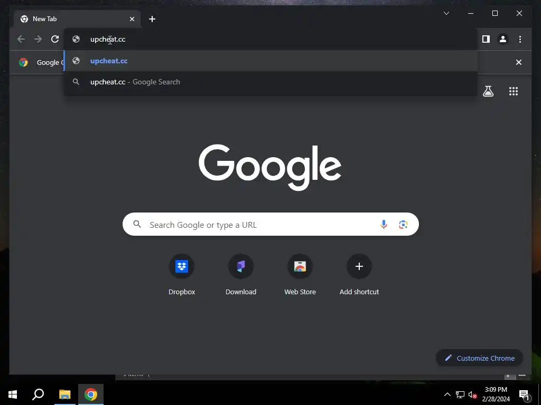
Task: Select the New Tab tab
Action: [78, 19]
